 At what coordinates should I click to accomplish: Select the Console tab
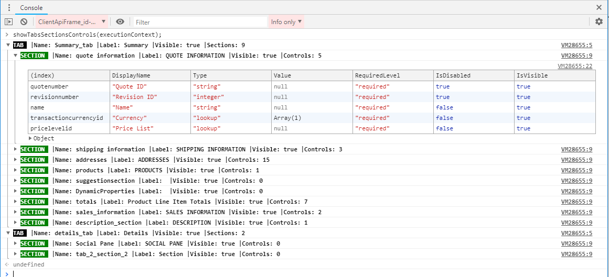(31, 8)
